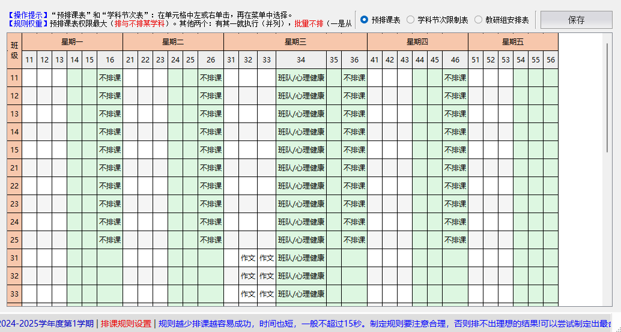Image resolution: width=621 pixels, height=332 pixels.
Task: Click the 班级 corner header cell
Action: (x=14, y=51)
